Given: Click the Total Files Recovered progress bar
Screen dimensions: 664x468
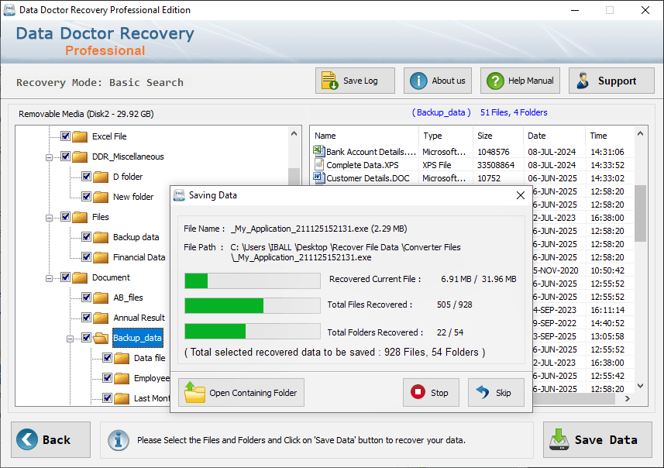Looking at the screenshot, I should click(x=253, y=306).
